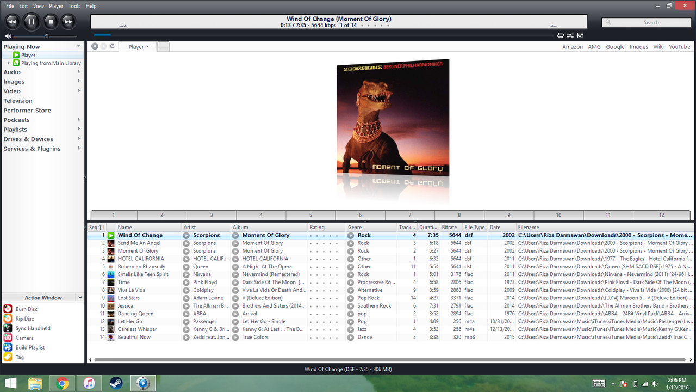Expand Services & Plug-ins section
696x392 pixels.
[79, 148]
